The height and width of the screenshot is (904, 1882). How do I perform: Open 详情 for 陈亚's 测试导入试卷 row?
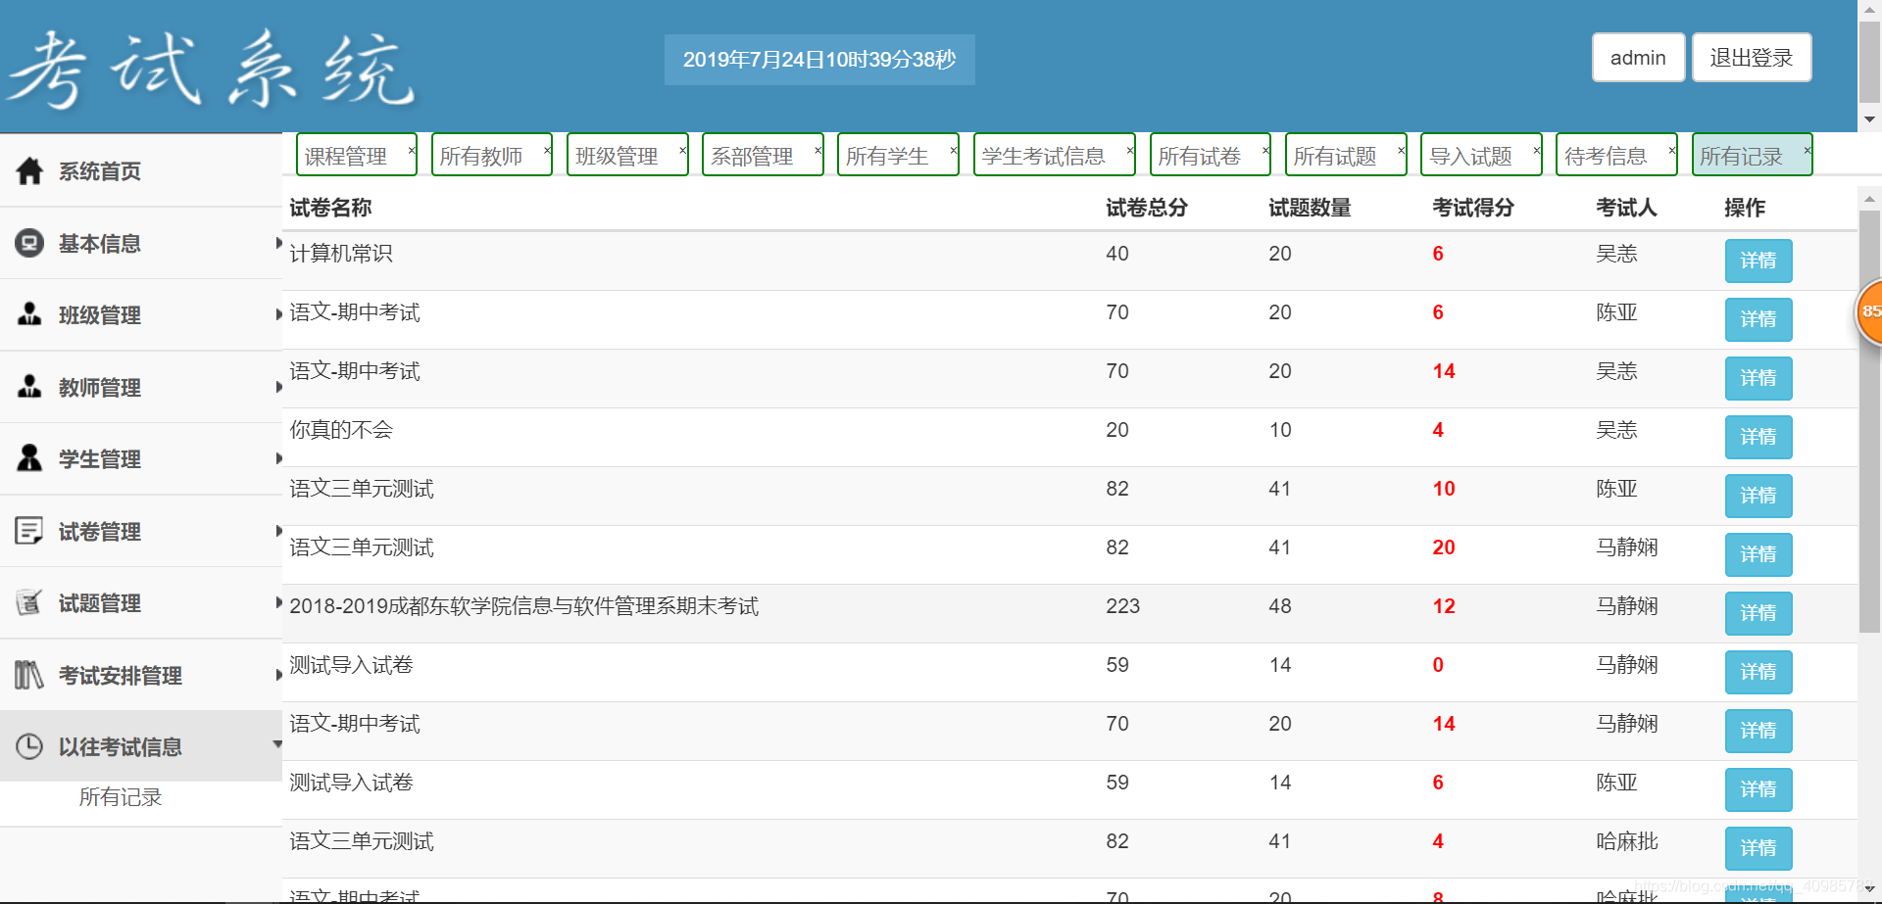[1758, 789]
